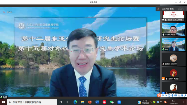Viewport: 187px width, 105px height.
Task: Open Sogou soft keyboard menu
Action: click(x=176, y=95)
